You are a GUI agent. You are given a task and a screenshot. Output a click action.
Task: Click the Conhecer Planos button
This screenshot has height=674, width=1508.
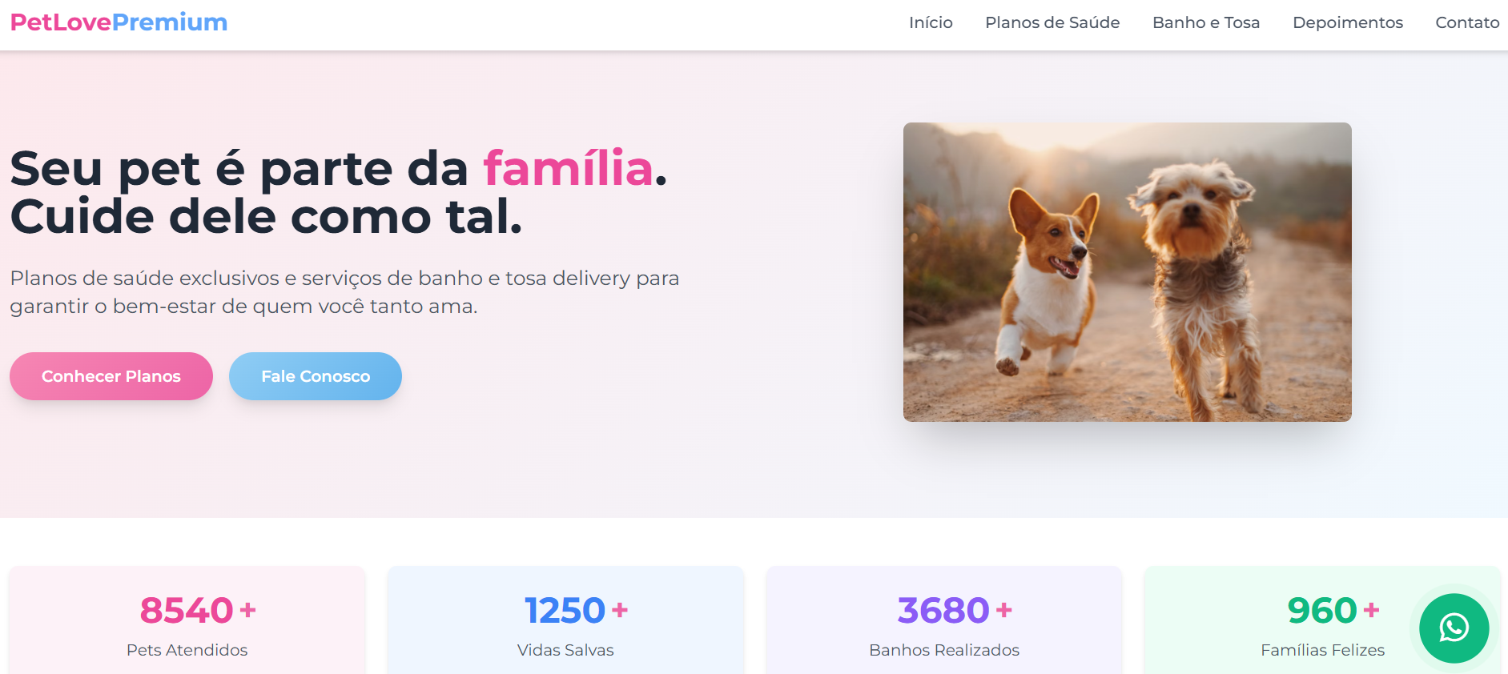click(111, 376)
